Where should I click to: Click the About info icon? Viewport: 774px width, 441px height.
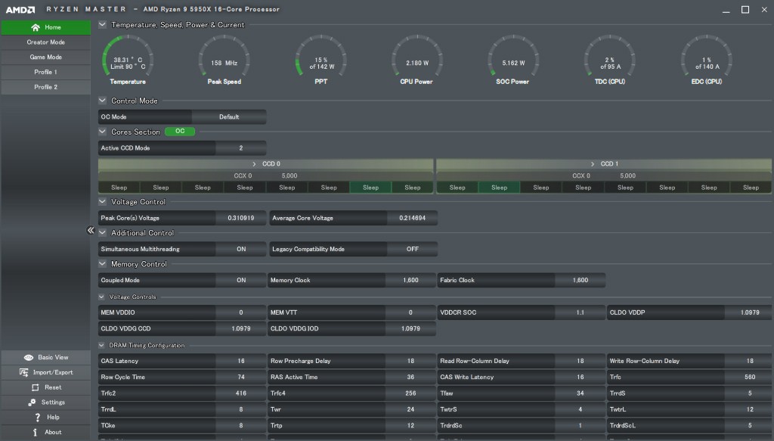point(36,433)
